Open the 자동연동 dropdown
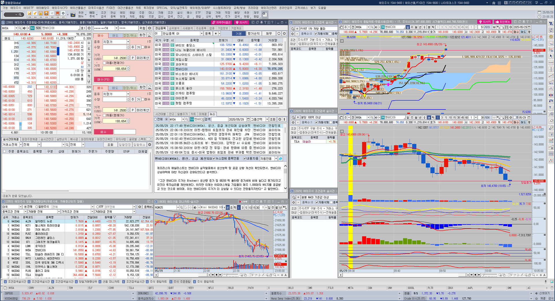This screenshot has height=301, width=555. click(x=276, y=159)
